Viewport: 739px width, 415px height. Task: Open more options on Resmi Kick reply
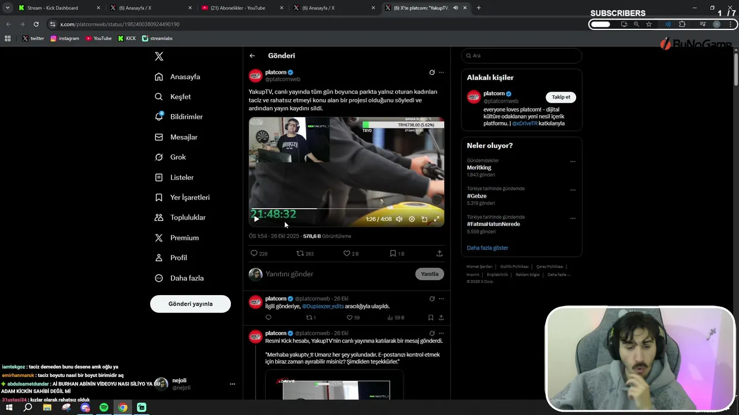441,333
